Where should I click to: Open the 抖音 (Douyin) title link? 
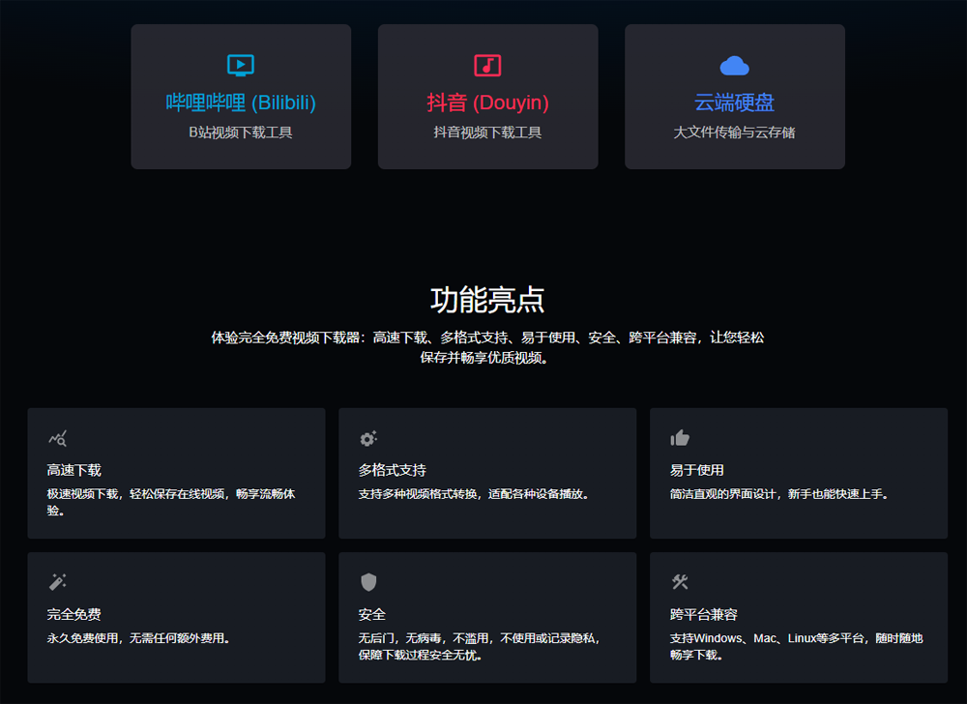[x=487, y=103]
